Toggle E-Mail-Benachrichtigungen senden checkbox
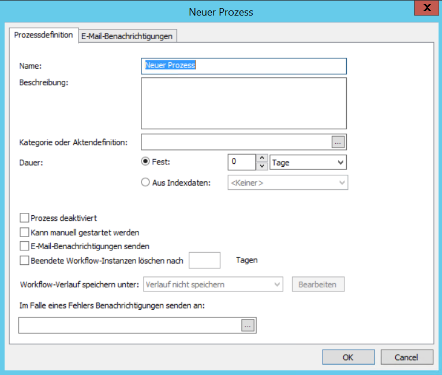The height and width of the screenshot is (375, 442). (x=24, y=246)
